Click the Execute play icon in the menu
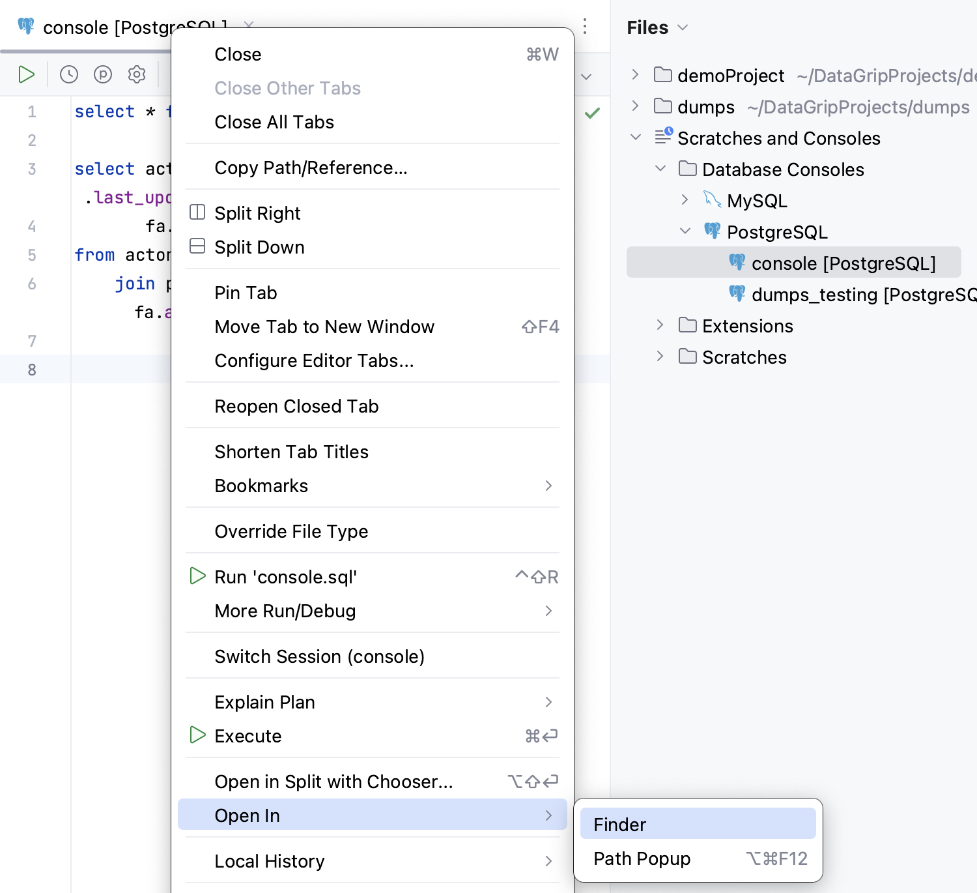 [197, 735]
